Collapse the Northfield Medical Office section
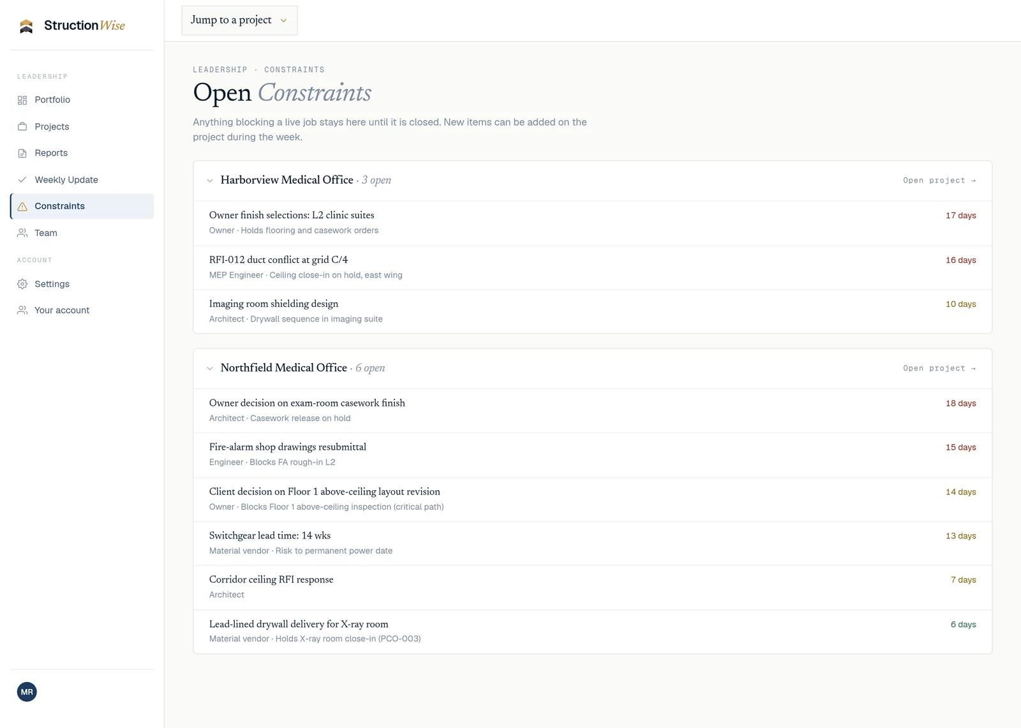The image size is (1021, 728). (x=210, y=368)
